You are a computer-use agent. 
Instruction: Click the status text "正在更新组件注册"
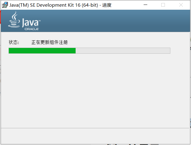coord(49,42)
